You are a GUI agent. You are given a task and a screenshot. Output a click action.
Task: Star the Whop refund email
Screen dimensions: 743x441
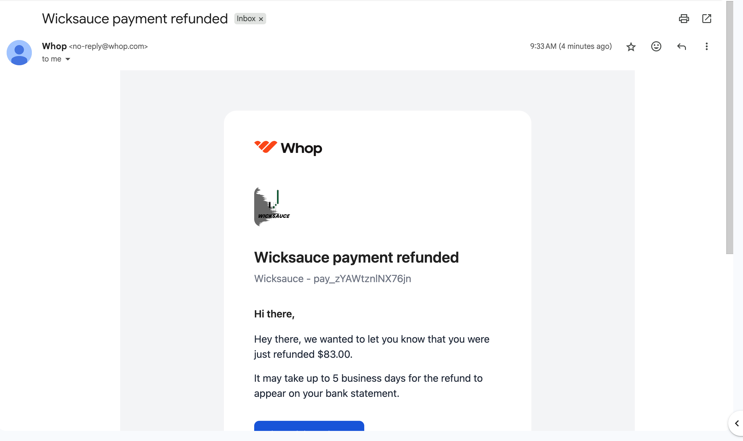tap(631, 47)
